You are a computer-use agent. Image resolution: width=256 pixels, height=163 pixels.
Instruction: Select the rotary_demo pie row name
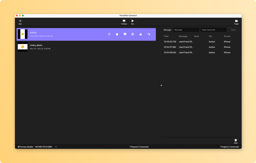tap(36, 45)
